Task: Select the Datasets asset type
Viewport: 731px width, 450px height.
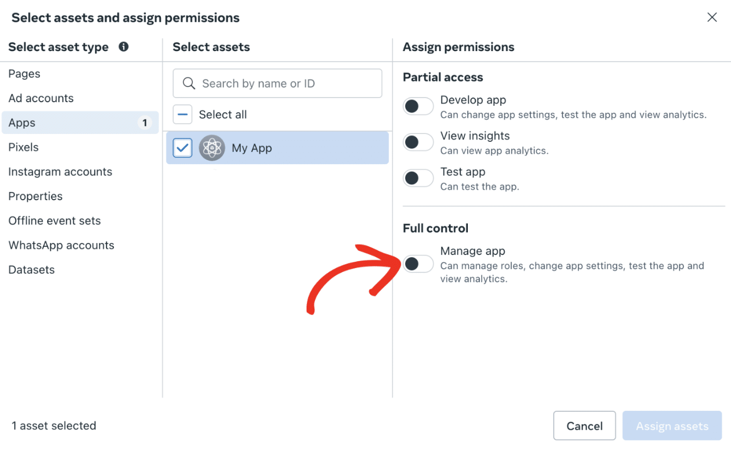Action: click(31, 270)
